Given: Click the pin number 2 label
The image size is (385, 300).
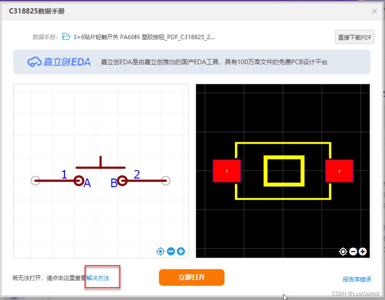Looking at the screenshot, I should click(137, 174).
